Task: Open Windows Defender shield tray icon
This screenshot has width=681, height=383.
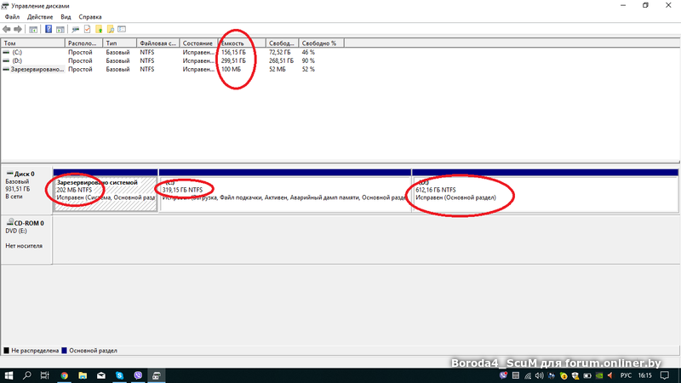Action: click(x=575, y=375)
